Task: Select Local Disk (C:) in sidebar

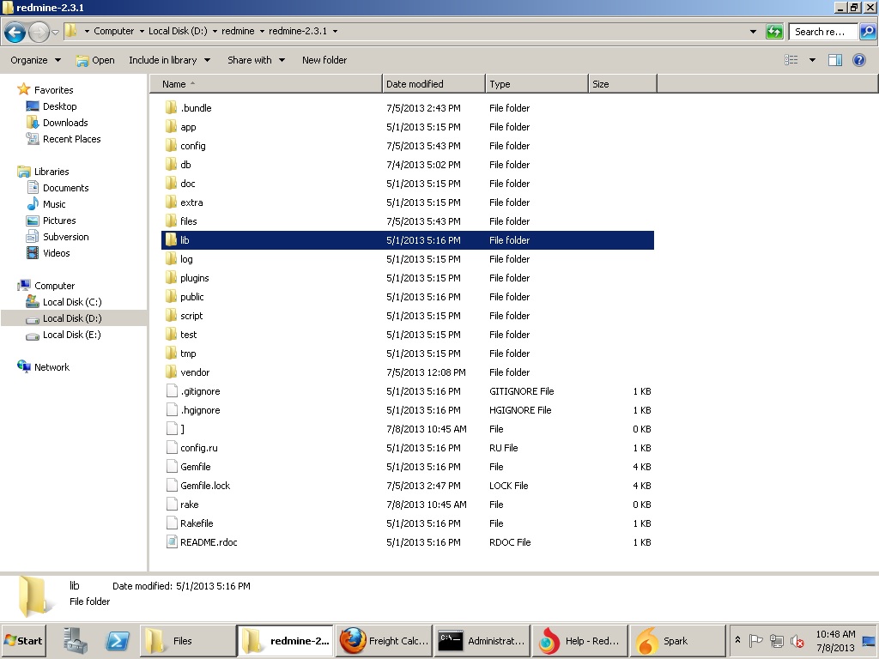Action: (x=72, y=302)
